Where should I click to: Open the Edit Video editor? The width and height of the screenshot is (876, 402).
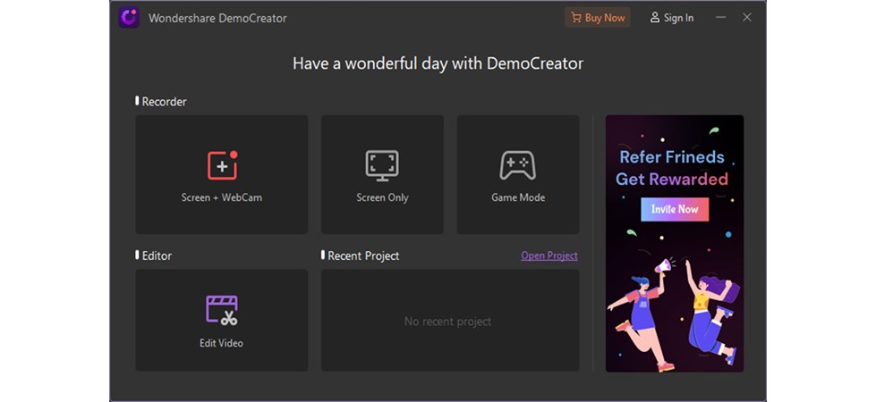coord(222,320)
